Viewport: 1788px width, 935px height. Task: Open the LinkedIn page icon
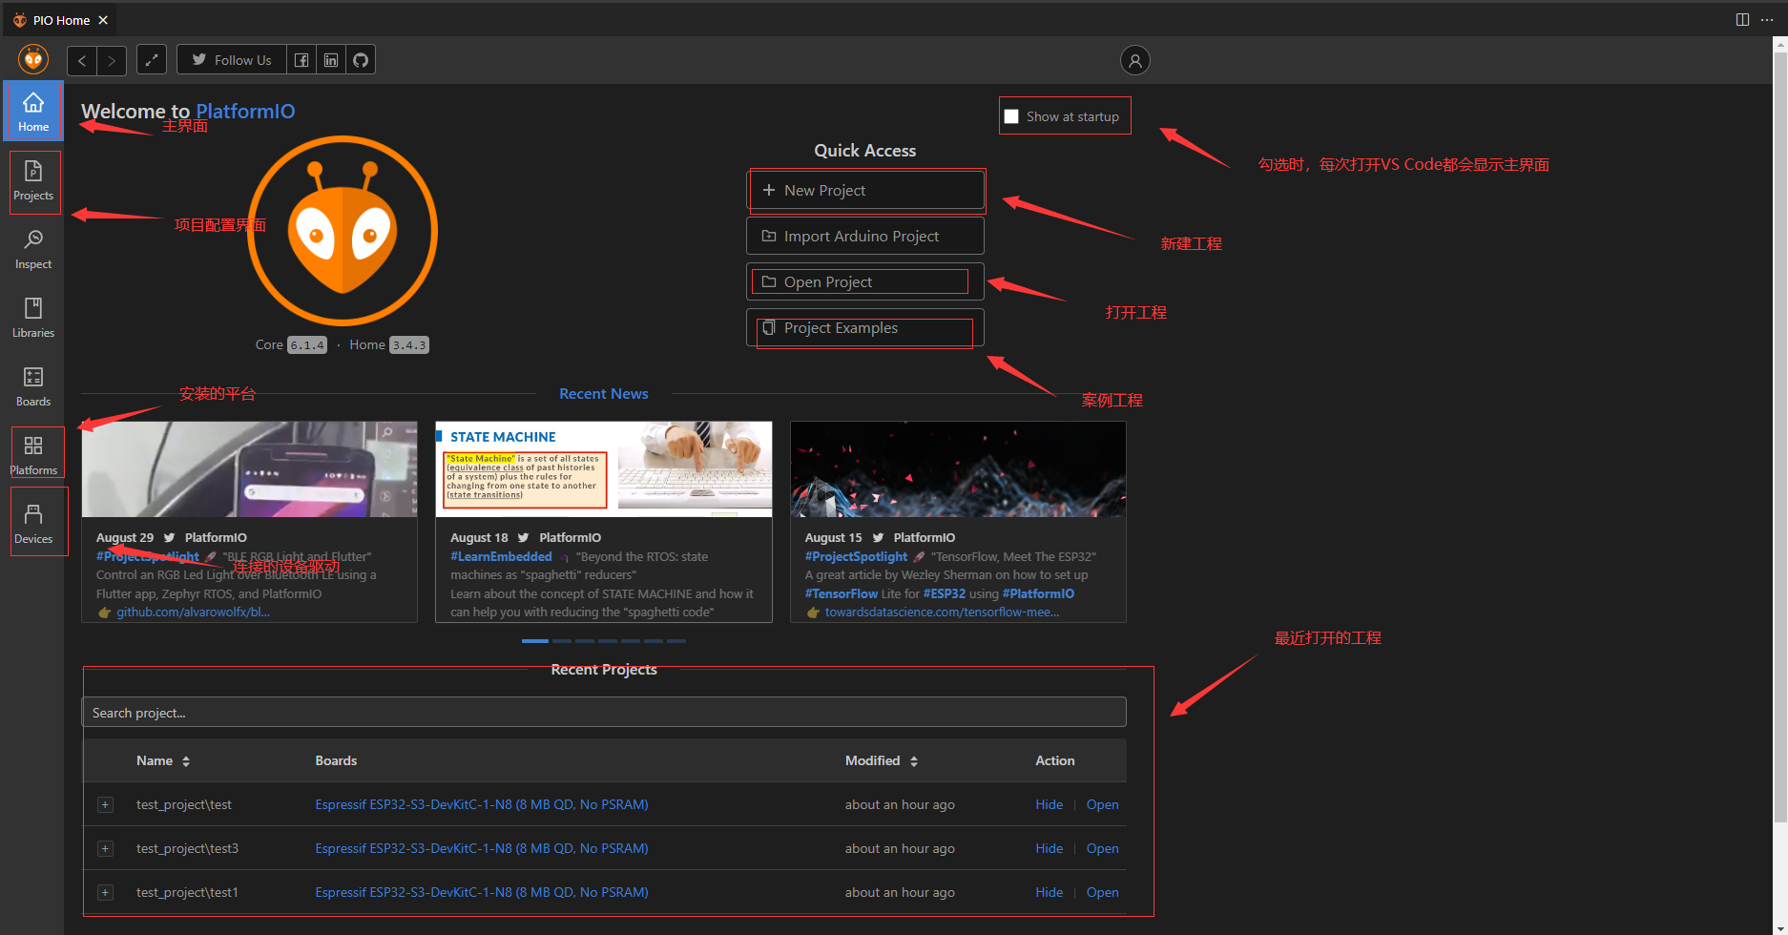pos(331,60)
